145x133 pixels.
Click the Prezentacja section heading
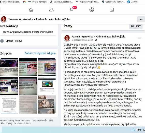click(9, 26)
